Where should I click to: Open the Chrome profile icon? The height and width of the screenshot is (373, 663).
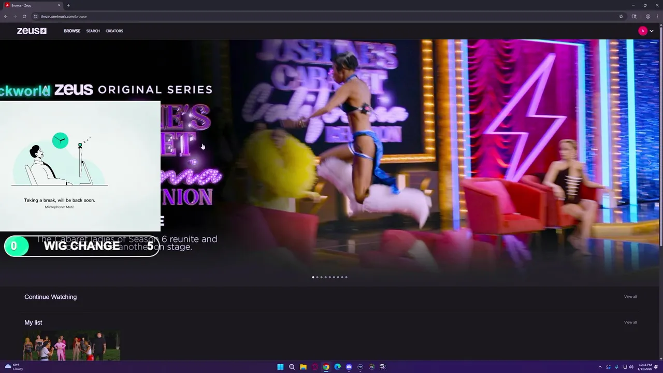647,16
